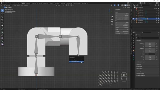Expand the Viewport Display panel
This screenshot has height=90, width=160.
click(140, 73)
